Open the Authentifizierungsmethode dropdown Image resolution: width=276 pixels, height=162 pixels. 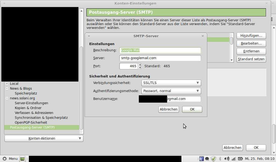click(171, 91)
